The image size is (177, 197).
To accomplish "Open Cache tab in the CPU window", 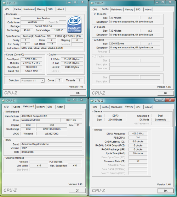I will click(x=17, y=9).
